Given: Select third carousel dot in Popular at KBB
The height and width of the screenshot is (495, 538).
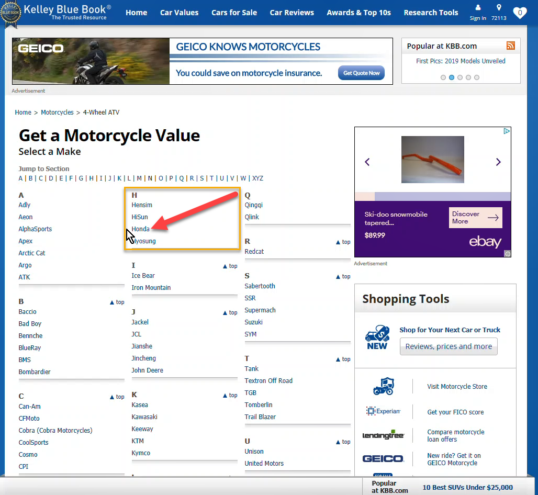Looking at the screenshot, I should coord(460,77).
